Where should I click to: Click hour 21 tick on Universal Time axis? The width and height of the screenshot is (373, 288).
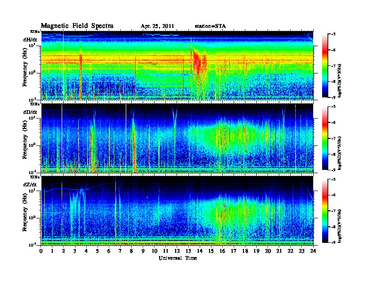coord(279,251)
